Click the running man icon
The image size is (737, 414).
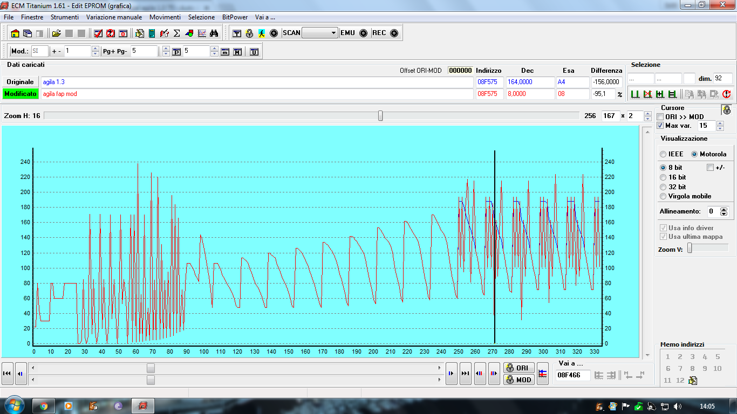coord(262,33)
